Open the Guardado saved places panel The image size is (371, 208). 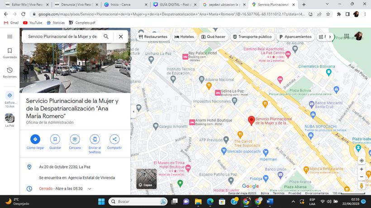[10, 53]
